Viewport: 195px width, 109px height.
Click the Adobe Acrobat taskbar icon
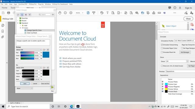[78, 106]
